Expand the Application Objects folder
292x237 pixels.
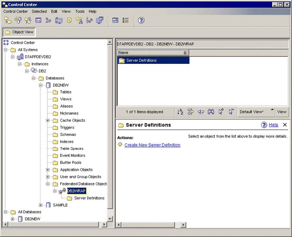tap(47, 170)
